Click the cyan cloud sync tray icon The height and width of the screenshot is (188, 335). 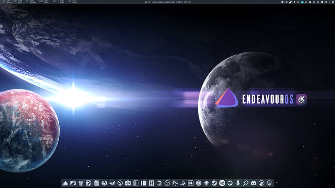coord(302,2)
